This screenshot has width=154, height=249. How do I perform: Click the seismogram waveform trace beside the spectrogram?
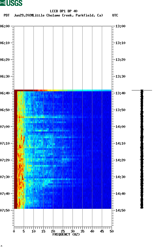(x=142, y=149)
